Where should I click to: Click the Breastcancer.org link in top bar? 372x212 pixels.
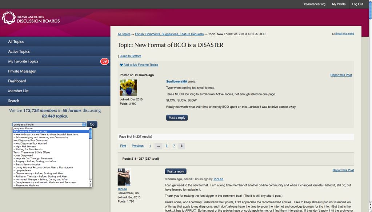(314, 4)
